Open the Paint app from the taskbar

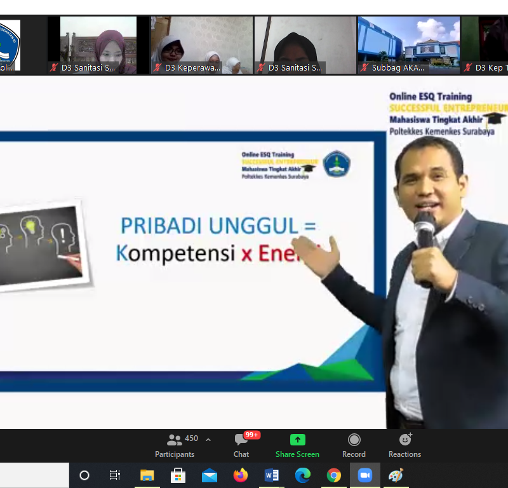396,475
